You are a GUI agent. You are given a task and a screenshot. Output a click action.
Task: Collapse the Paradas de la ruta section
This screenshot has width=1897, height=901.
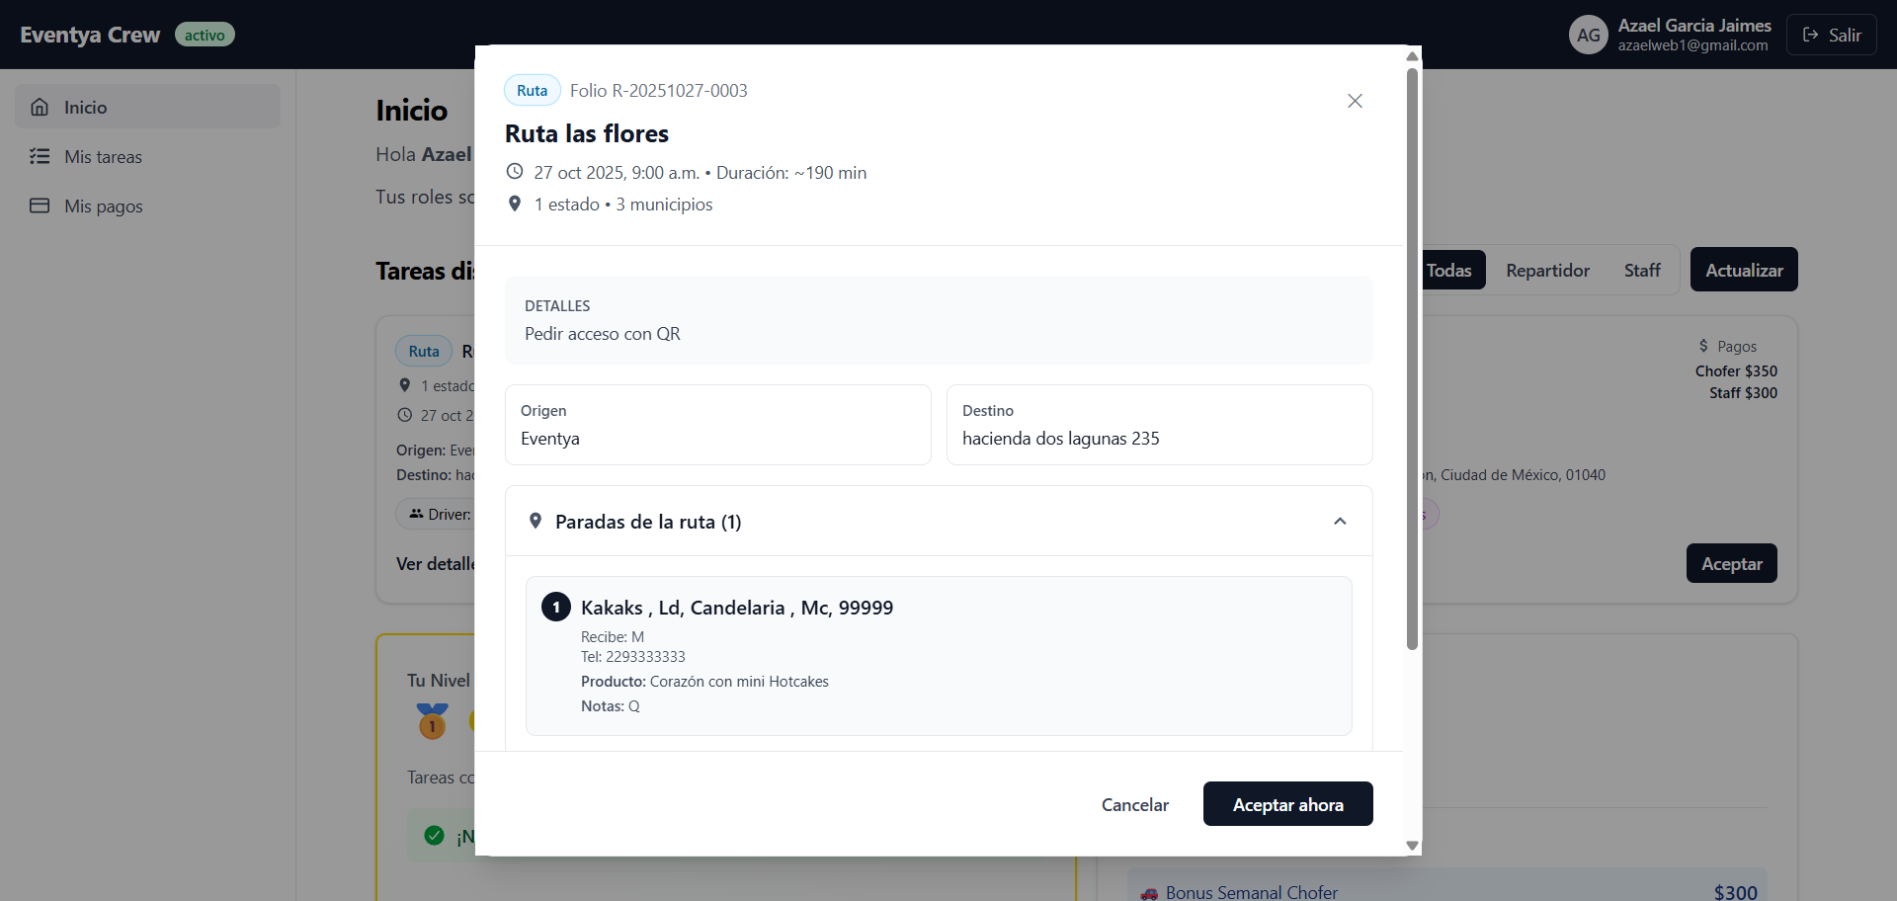1340,521
